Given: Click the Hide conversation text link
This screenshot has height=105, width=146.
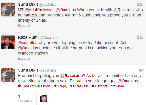Looking at the screenshot, I should click(x=36, y=86).
